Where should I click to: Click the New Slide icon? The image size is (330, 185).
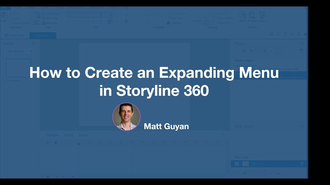point(37,15)
